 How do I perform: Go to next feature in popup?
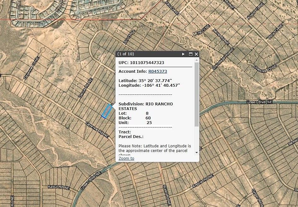click(183, 54)
